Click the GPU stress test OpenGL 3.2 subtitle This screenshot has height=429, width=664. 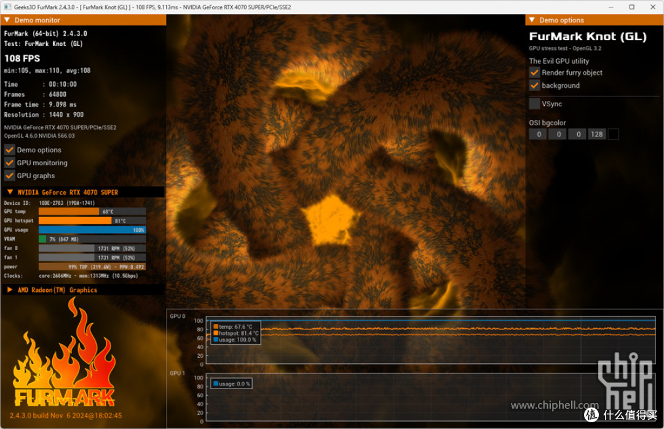pos(565,49)
